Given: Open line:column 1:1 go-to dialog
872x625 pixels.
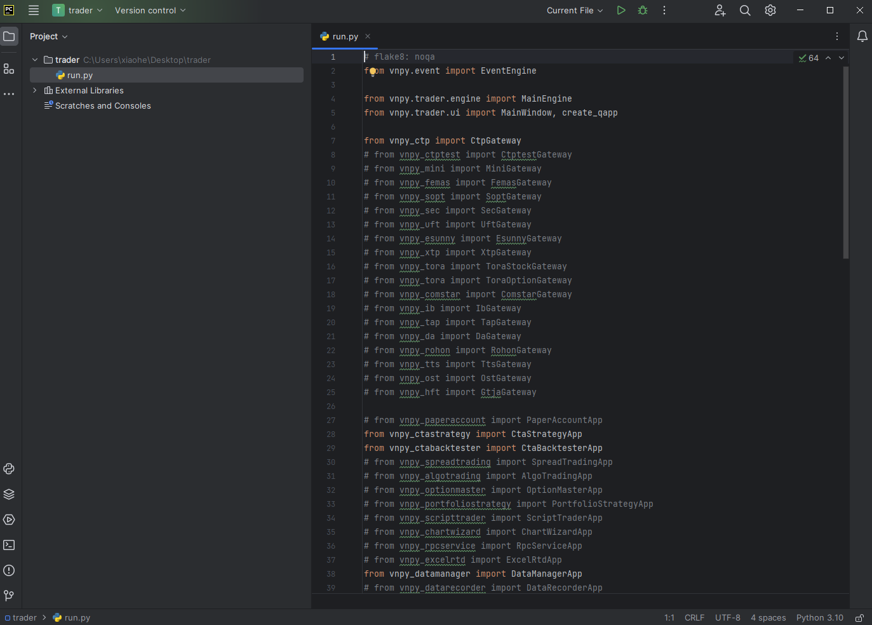Looking at the screenshot, I should tap(669, 617).
